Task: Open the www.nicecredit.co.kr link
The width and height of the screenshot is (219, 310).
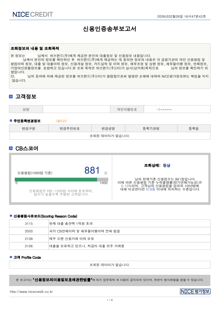Action: coord(31,292)
